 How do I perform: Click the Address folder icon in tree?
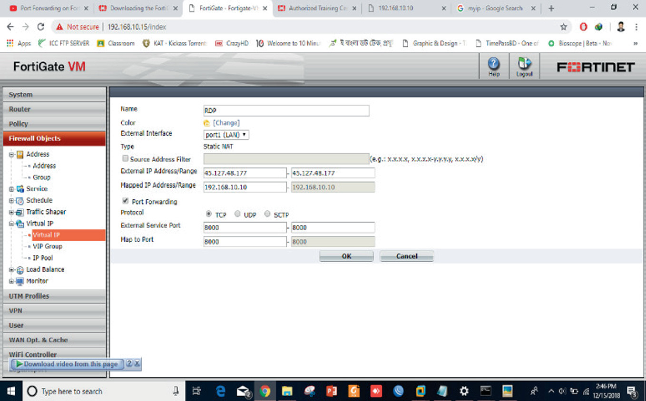(x=20, y=154)
